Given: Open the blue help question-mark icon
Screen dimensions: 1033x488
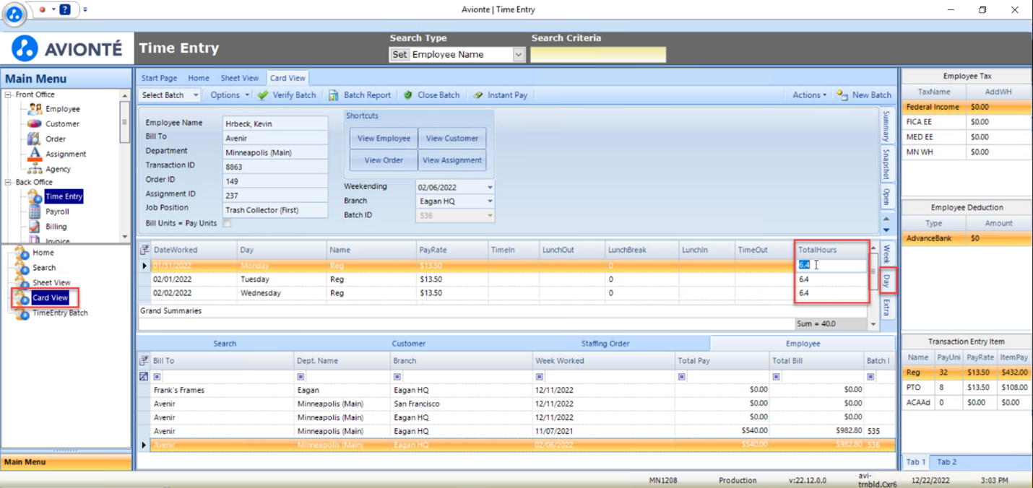Looking at the screenshot, I should (x=65, y=9).
